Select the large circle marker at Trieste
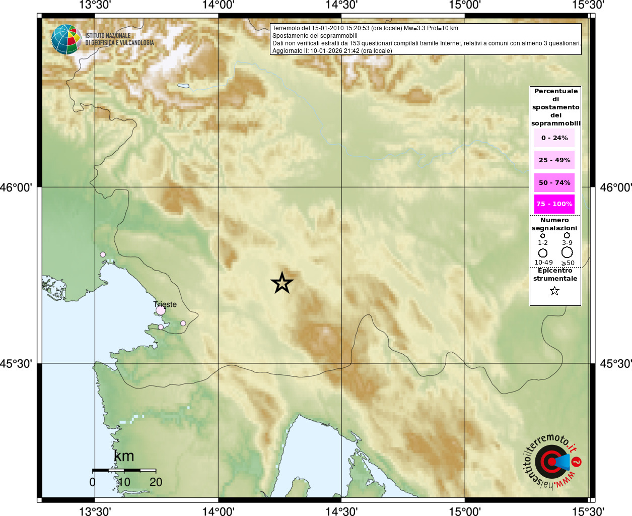This screenshot has width=632, height=516. click(x=161, y=310)
